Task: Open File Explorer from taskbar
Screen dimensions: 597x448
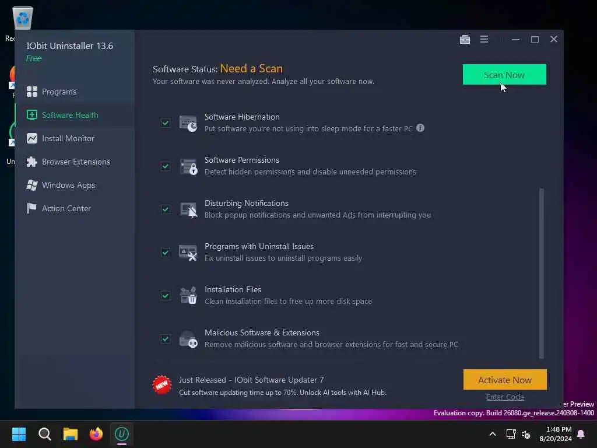Action: pyautogui.click(x=71, y=434)
